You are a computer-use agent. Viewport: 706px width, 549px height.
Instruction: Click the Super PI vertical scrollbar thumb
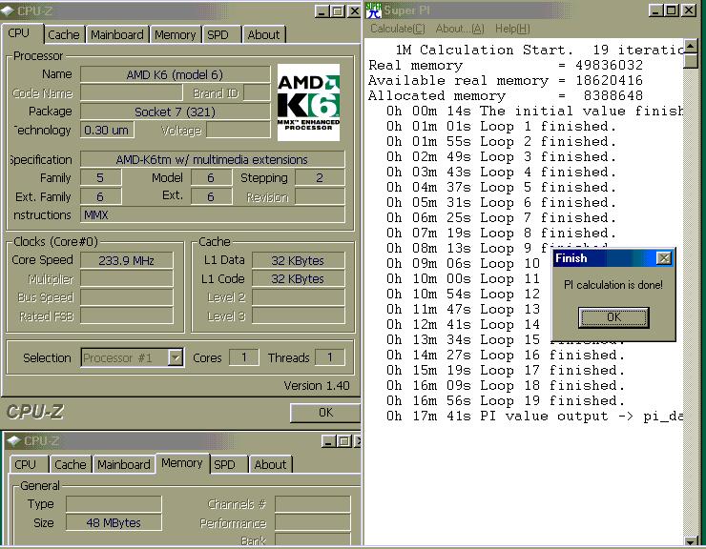[691, 61]
